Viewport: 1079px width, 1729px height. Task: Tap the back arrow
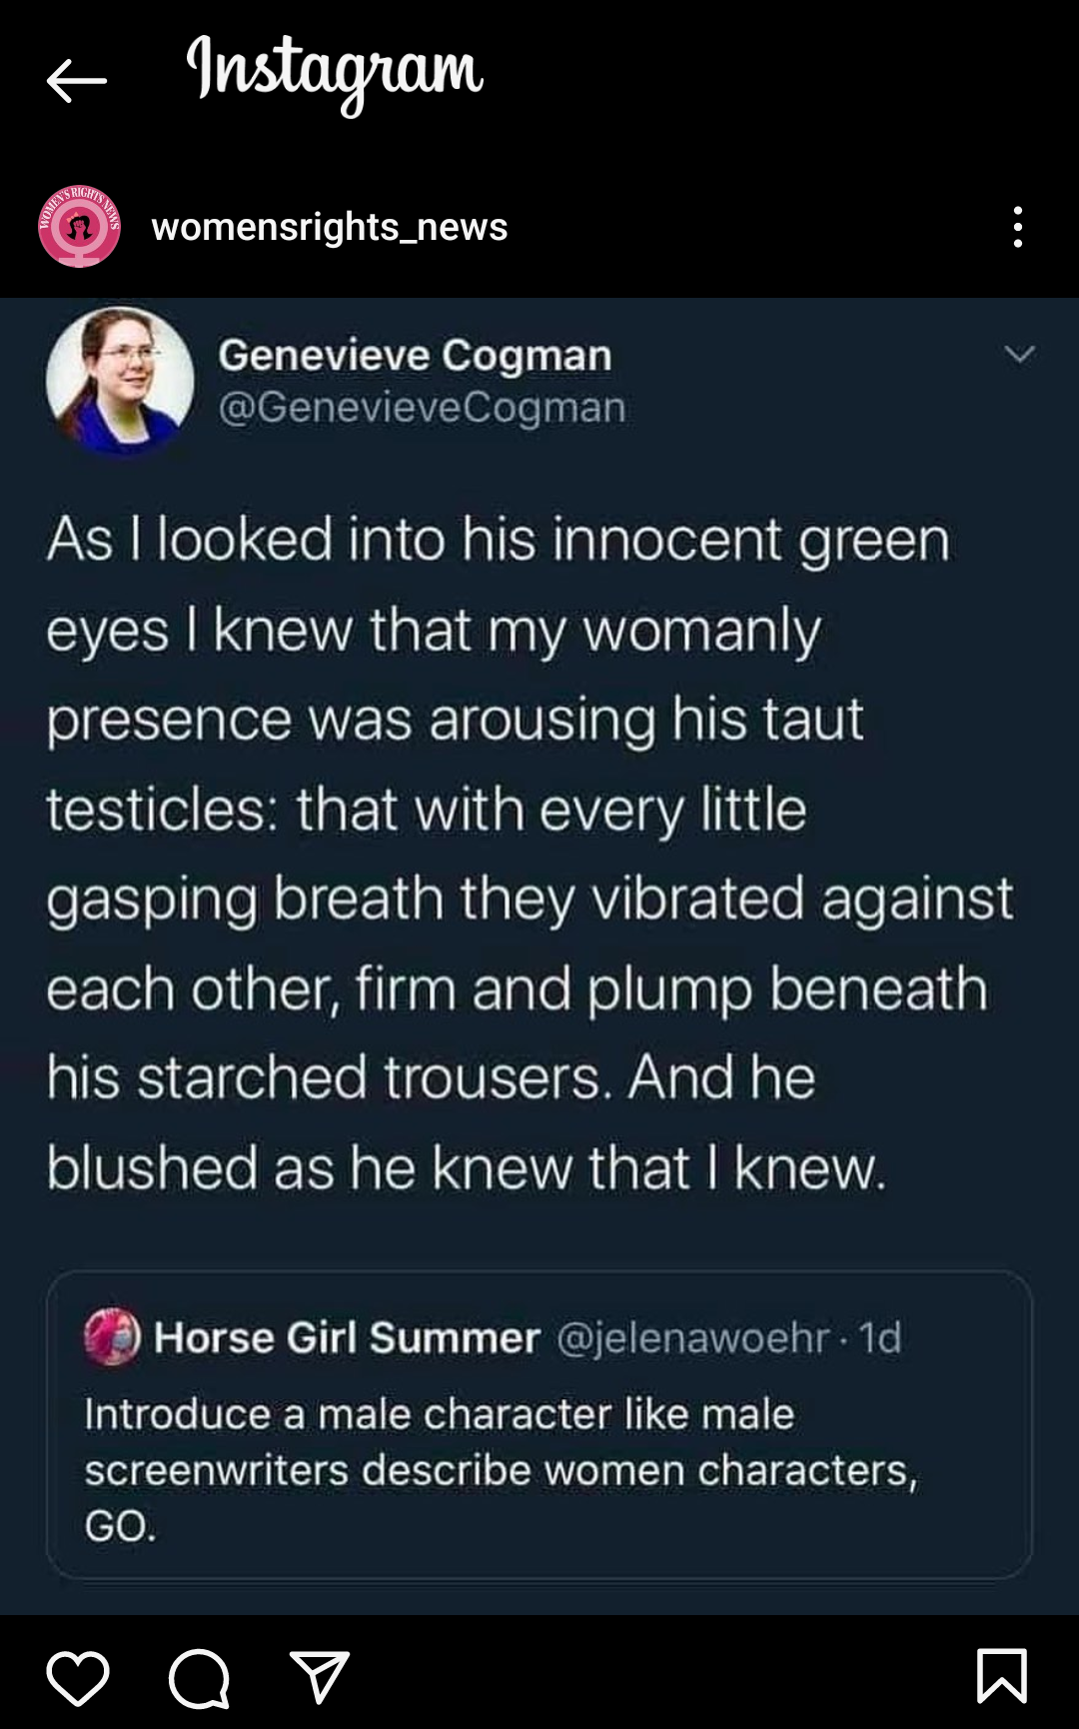pyautogui.click(x=76, y=81)
